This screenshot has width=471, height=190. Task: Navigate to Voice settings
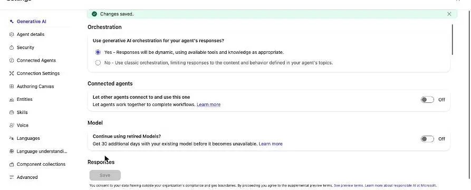pyautogui.click(x=23, y=126)
